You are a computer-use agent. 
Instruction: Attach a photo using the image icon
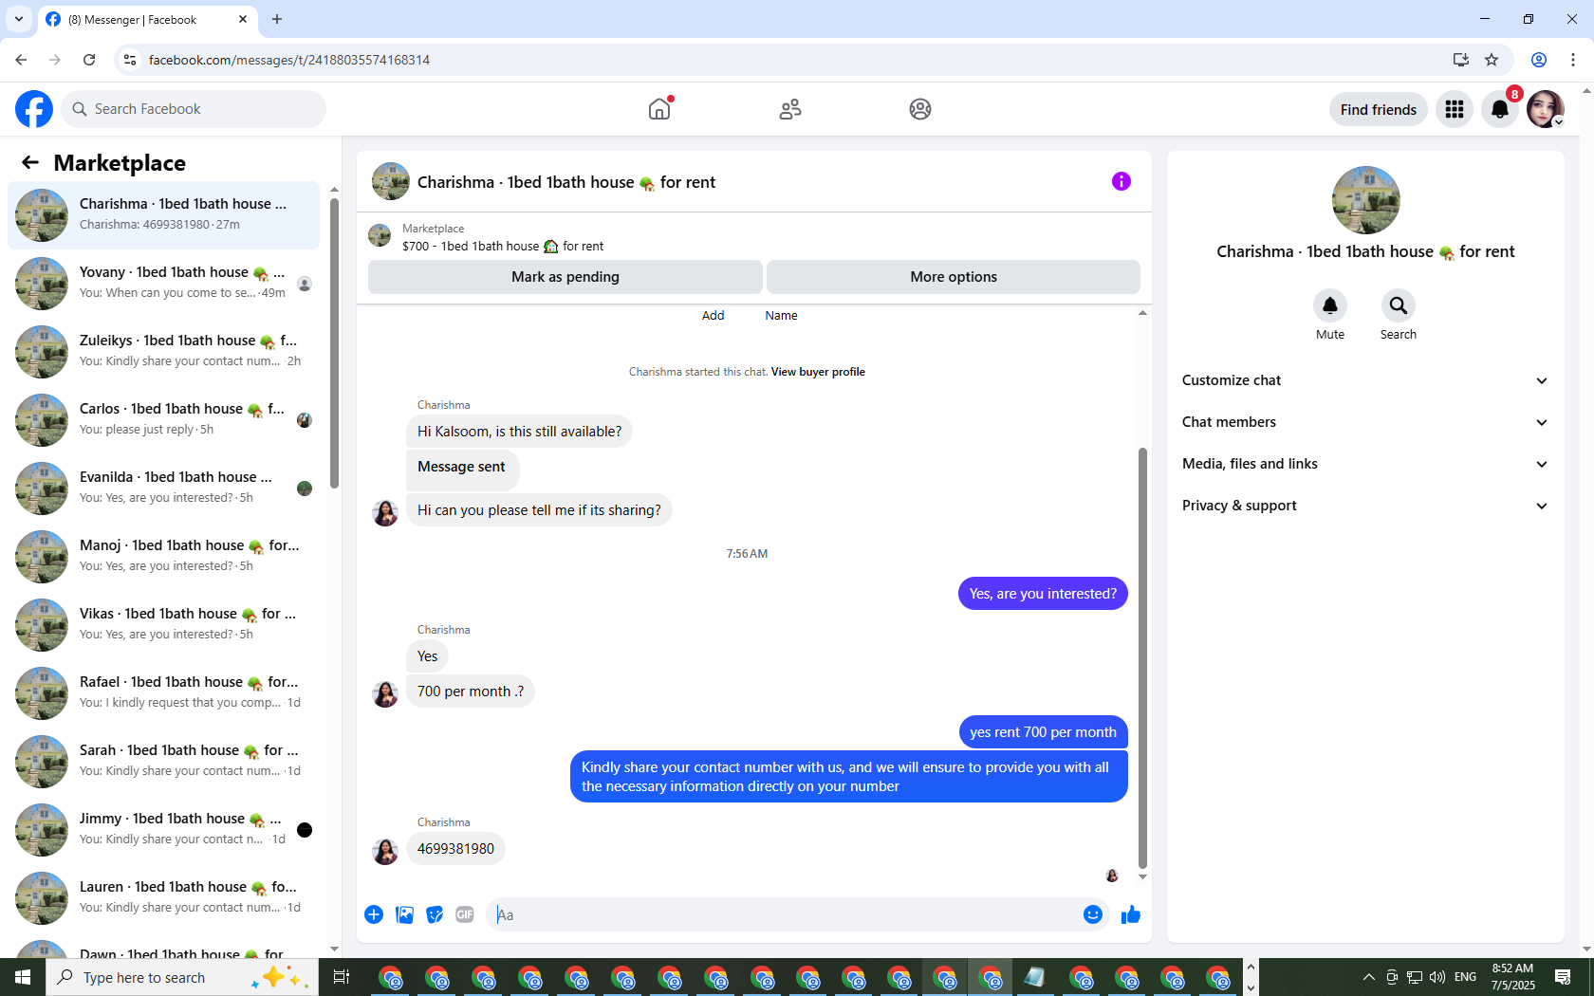pyautogui.click(x=404, y=914)
